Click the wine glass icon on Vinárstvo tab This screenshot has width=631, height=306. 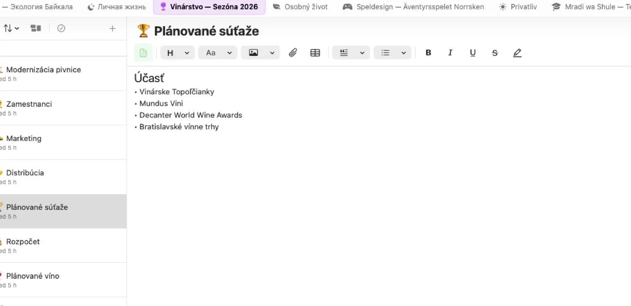(x=163, y=7)
